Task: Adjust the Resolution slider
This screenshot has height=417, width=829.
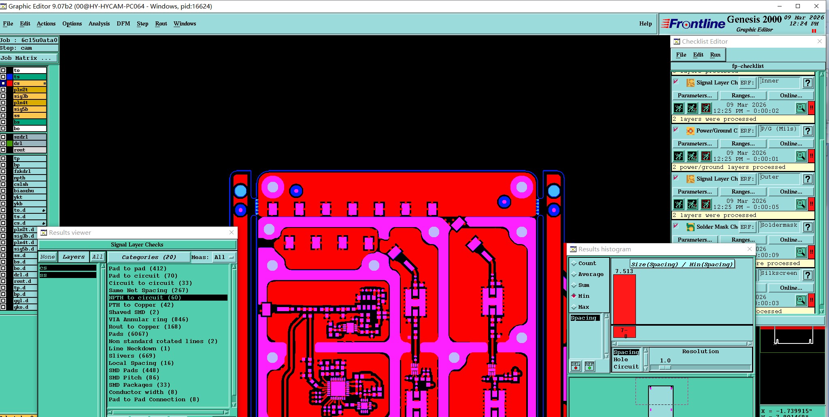Action: pos(665,368)
